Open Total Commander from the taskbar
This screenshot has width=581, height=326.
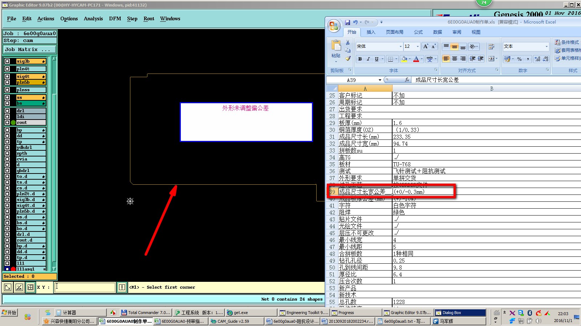[146, 313]
